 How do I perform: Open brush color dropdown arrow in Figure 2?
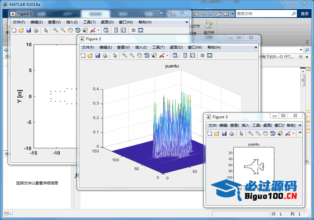pos(167,56)
